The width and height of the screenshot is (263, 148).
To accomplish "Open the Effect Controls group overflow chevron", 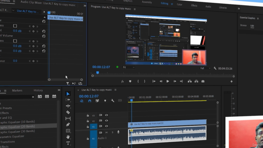I will click(85, 6).
